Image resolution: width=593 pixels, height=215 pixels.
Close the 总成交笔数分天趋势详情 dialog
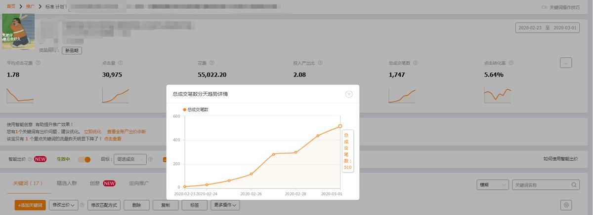point(349,94)
